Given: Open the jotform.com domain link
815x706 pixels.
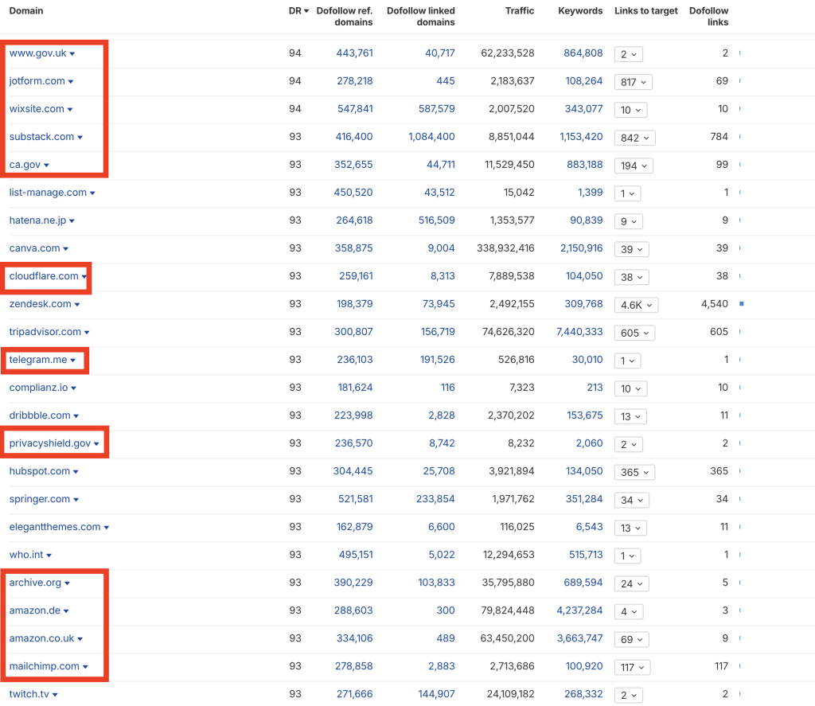Looking at the screenshot, I should pos(37,81).
